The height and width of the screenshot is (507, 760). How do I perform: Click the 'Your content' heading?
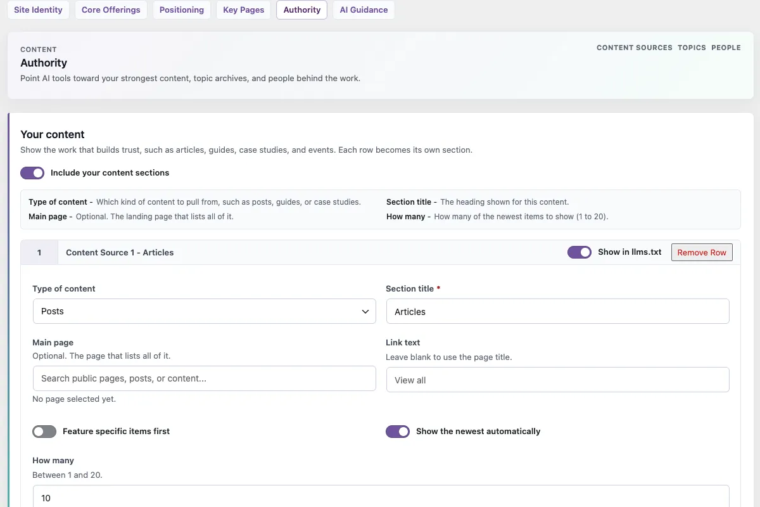pos(53,134)
